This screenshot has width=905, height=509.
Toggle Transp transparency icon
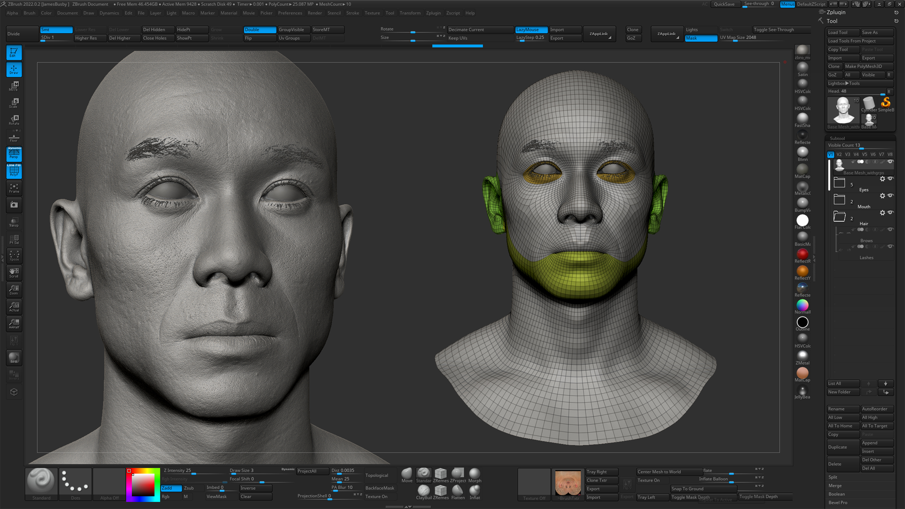(x=14, y=222)
